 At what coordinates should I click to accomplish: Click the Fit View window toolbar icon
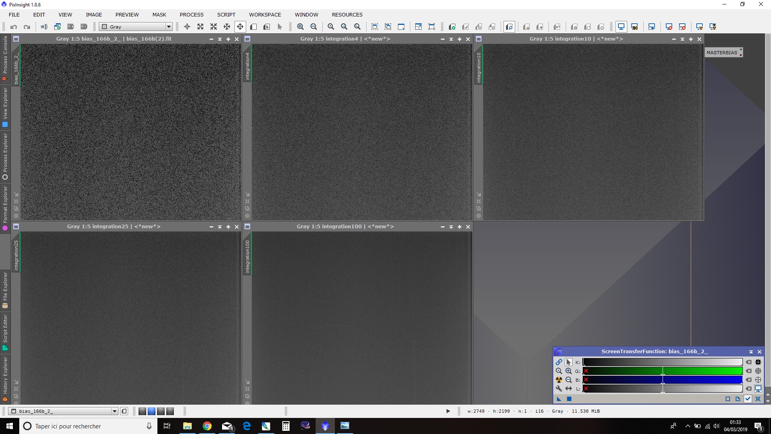pos(401,27)
